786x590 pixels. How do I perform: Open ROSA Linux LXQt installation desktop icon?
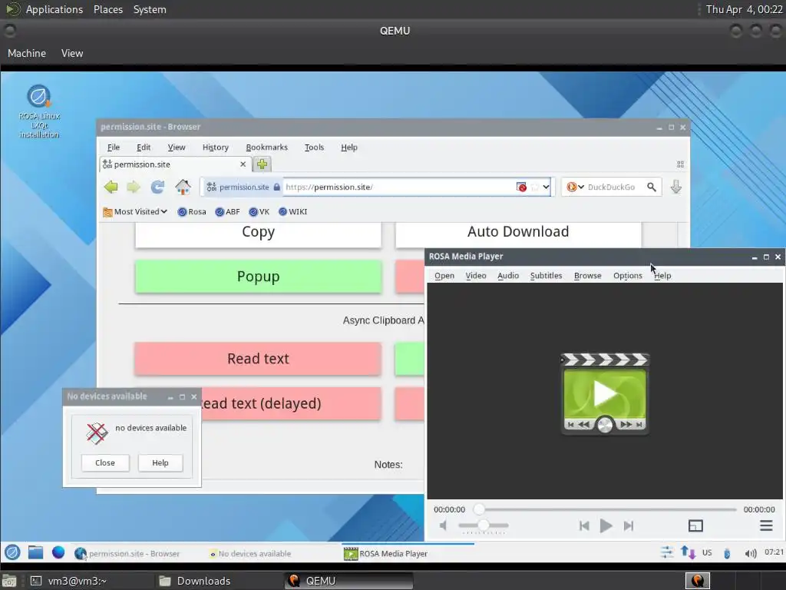pyautogui.click(x=39, y=111)
